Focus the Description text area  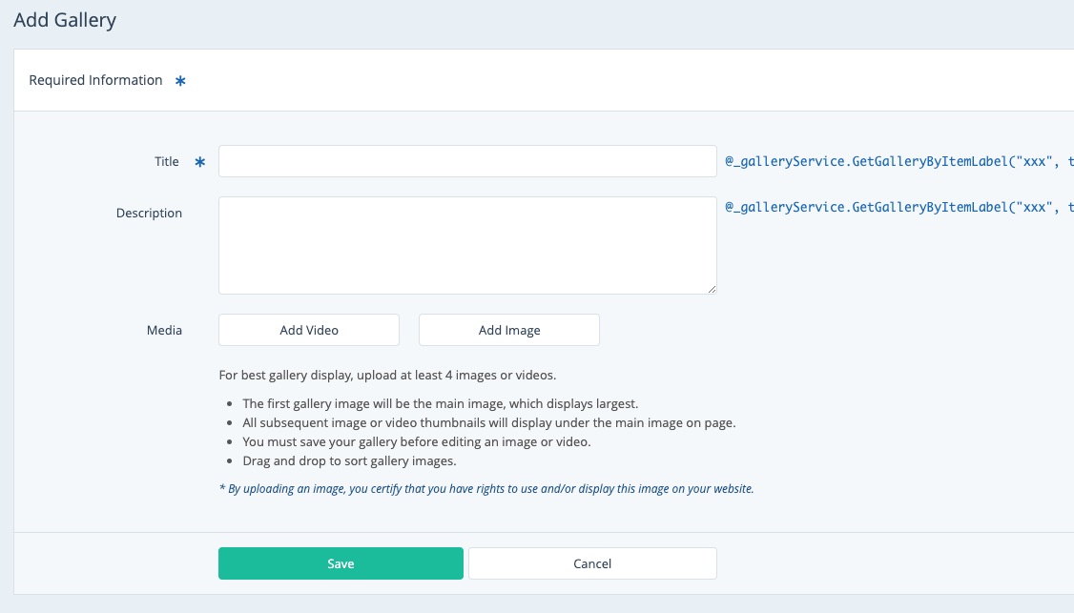point(466,245)
